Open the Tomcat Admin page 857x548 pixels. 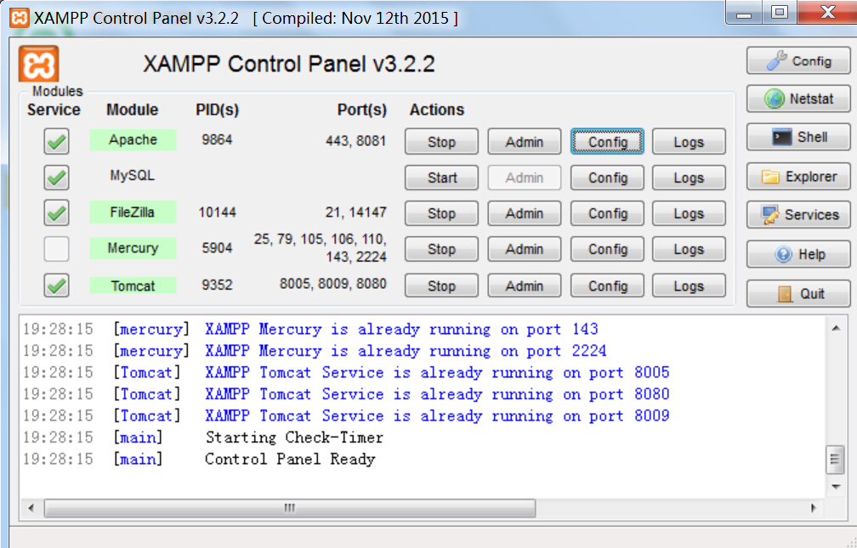tap(524, 285)
